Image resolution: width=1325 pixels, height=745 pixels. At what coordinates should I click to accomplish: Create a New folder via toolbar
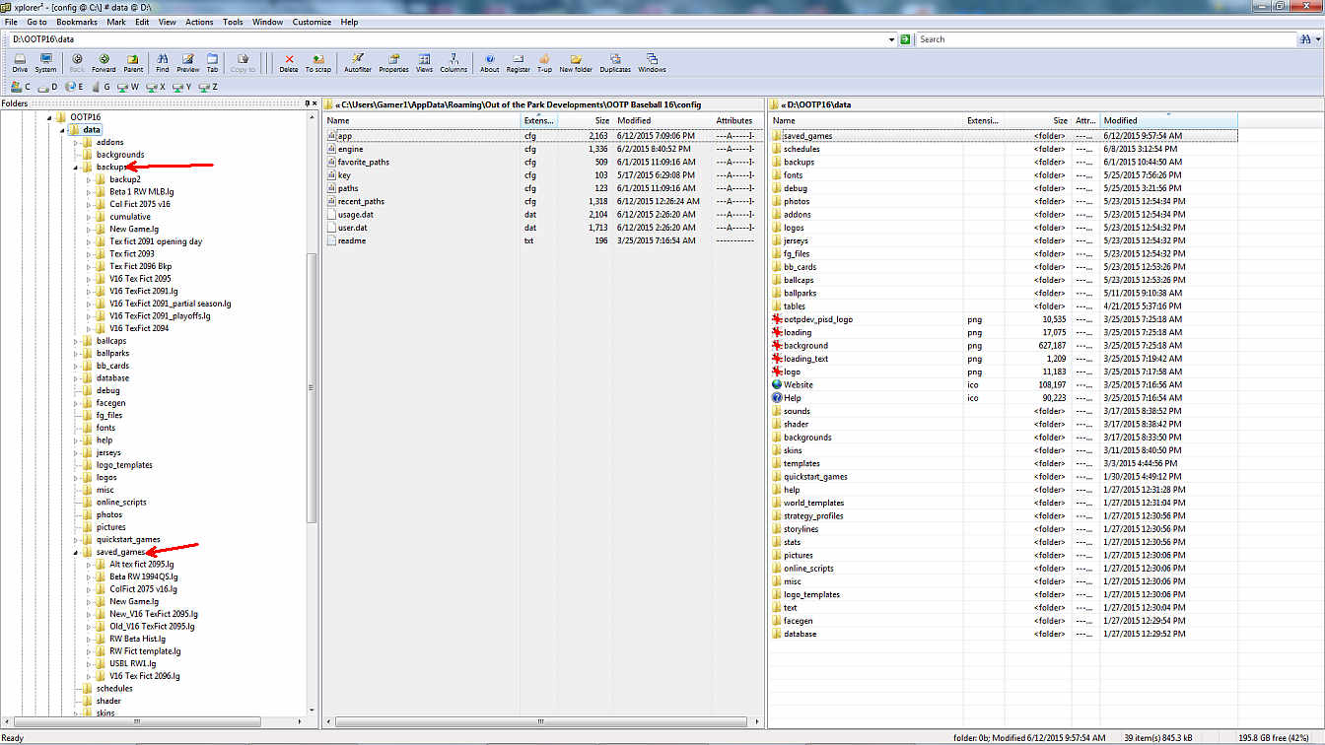pos(576,62)
